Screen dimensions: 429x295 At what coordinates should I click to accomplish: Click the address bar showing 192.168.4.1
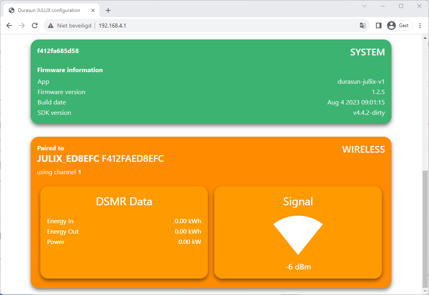coord(207,26)
